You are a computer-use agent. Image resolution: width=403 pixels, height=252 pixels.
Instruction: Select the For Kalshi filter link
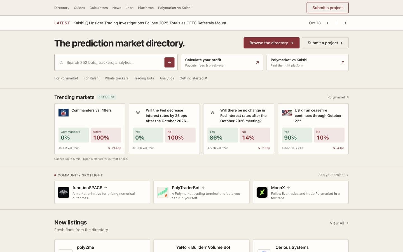pos(92,78)
